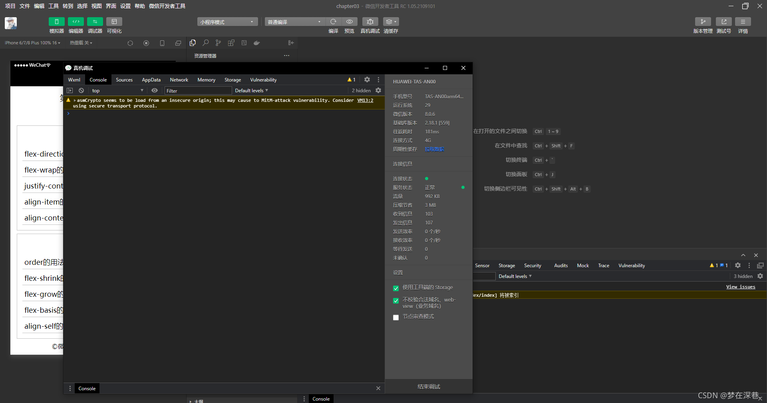Click the collapse editor sidebar icon

pos(291,43)
